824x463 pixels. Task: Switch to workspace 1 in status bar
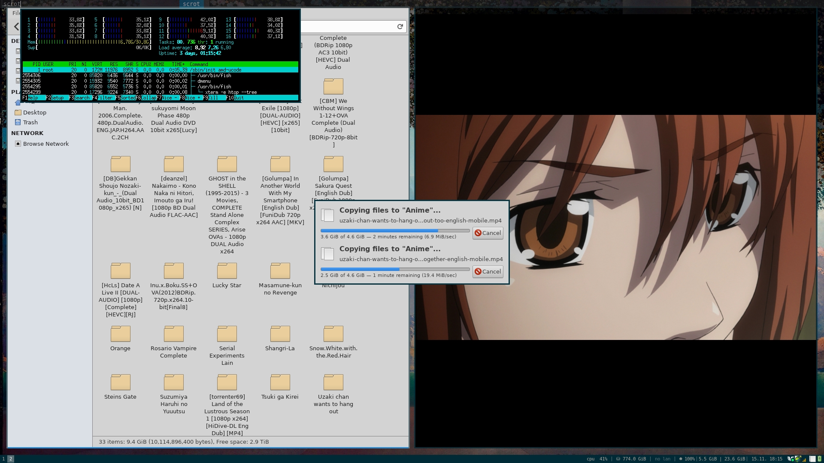coord(3,459)
